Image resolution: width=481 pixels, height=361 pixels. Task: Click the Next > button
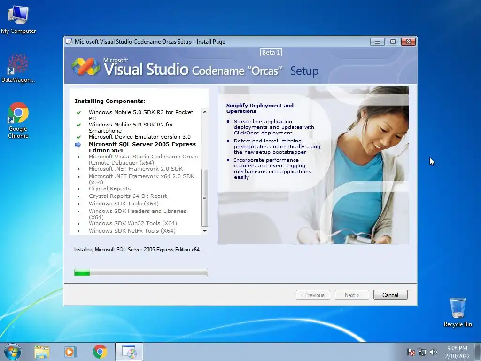[352, 295]
